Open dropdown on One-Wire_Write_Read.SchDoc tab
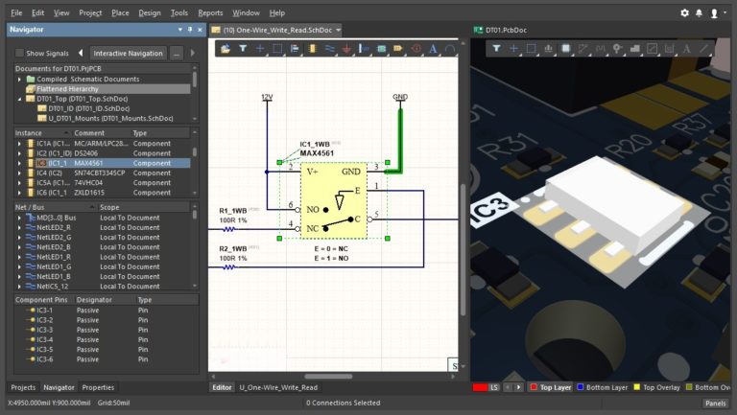The width and height of the screenshot is (737, 415). 338,30
